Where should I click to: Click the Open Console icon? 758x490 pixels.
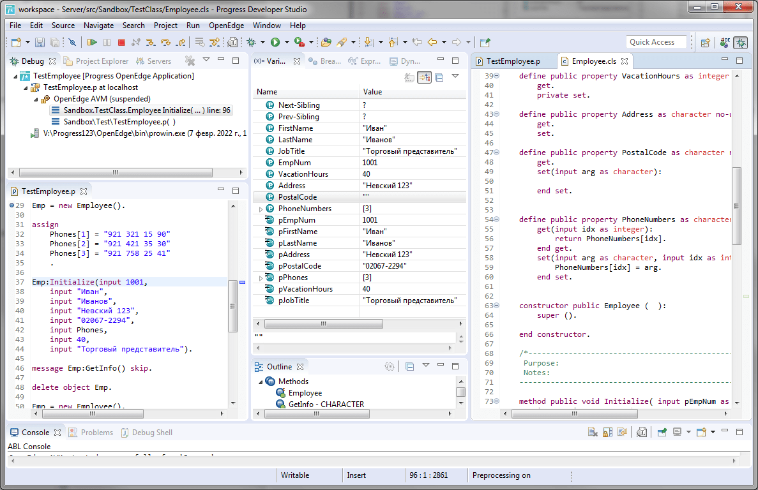tap(701, 432)
